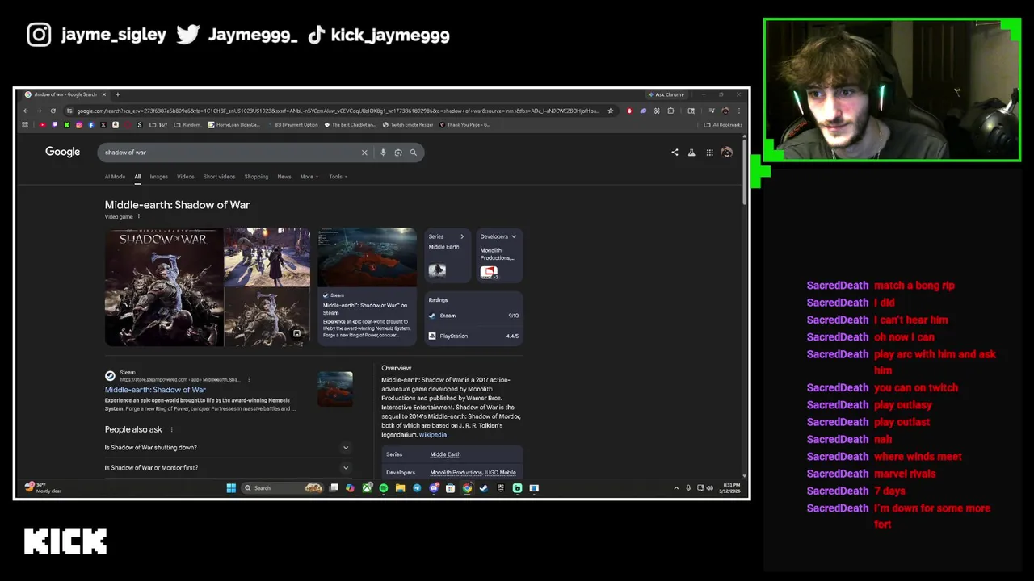Open Facebook bookmark icon
Screen dimensions: 1034x581
(90, 125)
